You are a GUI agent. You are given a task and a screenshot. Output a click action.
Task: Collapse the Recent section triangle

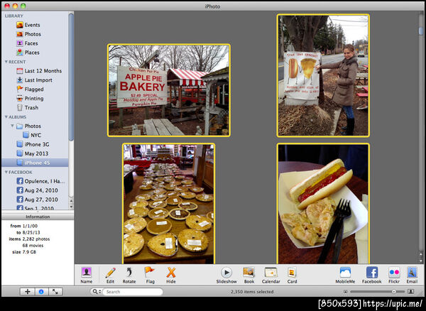point(6,62)
